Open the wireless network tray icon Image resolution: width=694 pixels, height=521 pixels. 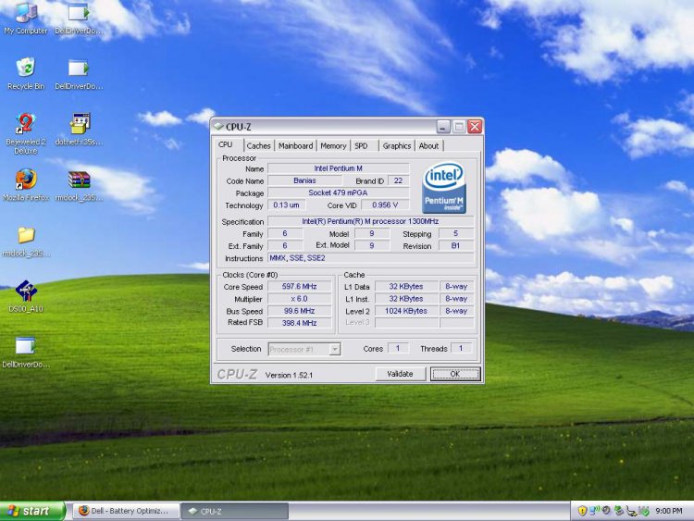click(594, 511)
